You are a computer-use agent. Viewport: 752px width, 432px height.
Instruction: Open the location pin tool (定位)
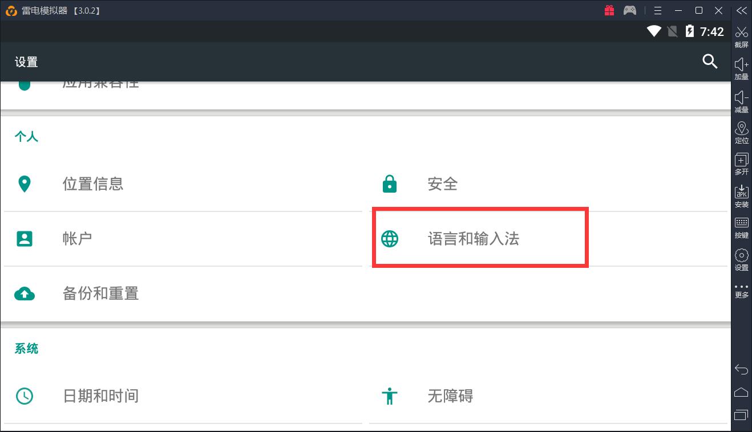point(741,132)
